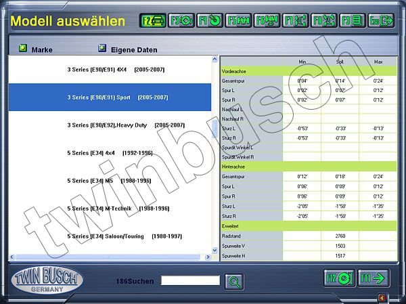The image size is (406, 304).
Task: Click the Erweitert section header
Action: point(309,226)
